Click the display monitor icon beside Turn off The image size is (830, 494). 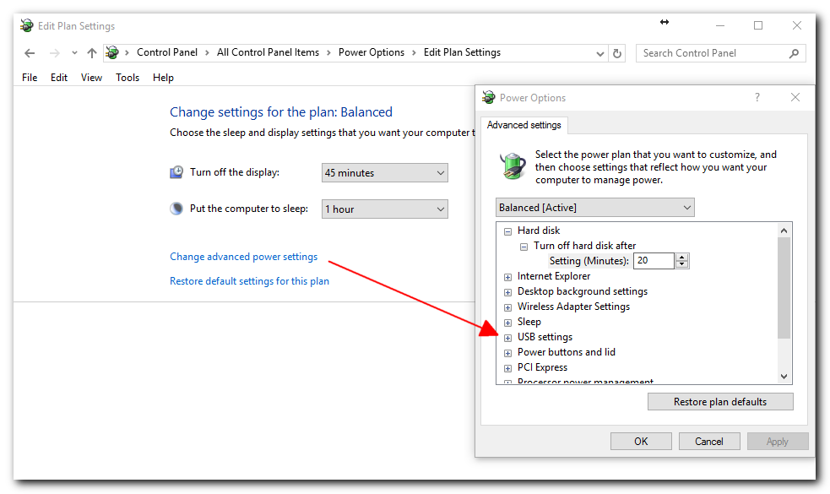(176, 172)
